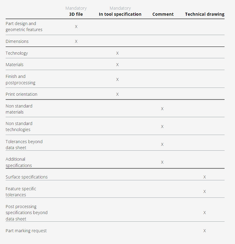Click the X in the Part marking request row

(204, 231)
